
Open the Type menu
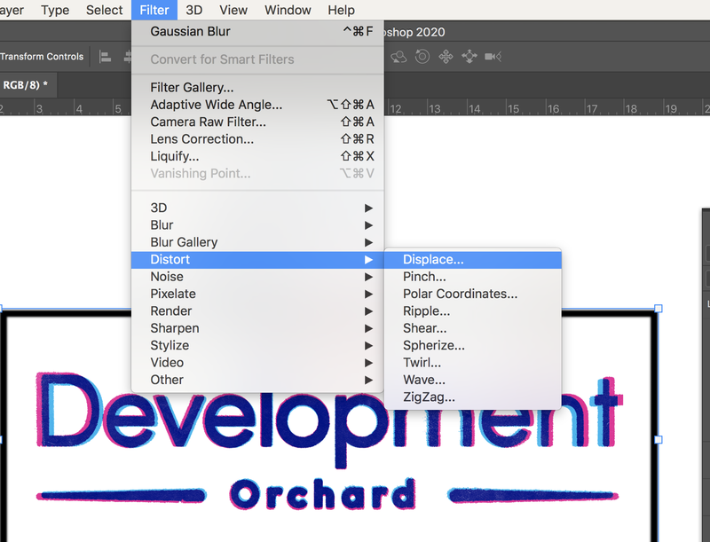tap(55, 10)
